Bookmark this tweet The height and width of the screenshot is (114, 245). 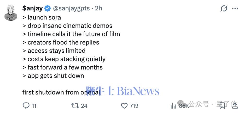tap(222, 105)
